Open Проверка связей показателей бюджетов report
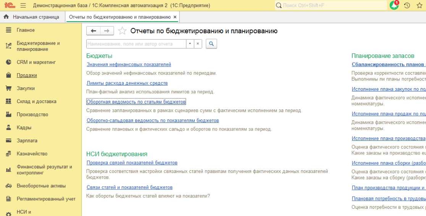The image size is (426, 216). [x=132, y=163]
